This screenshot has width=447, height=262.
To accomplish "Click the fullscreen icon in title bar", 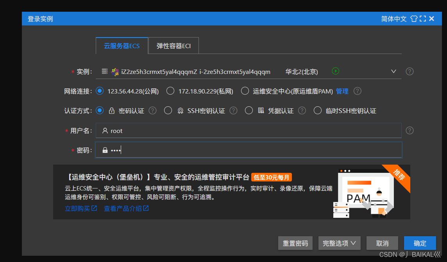I will pyautogui.click(x=423, y=19).
